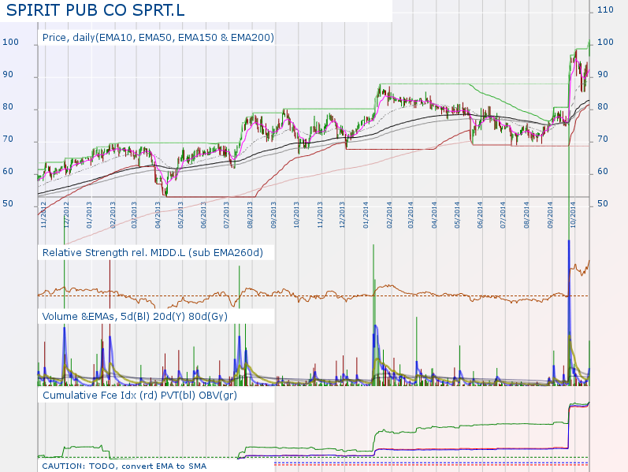Select the 50 value on right price axis

click(602, 204)
